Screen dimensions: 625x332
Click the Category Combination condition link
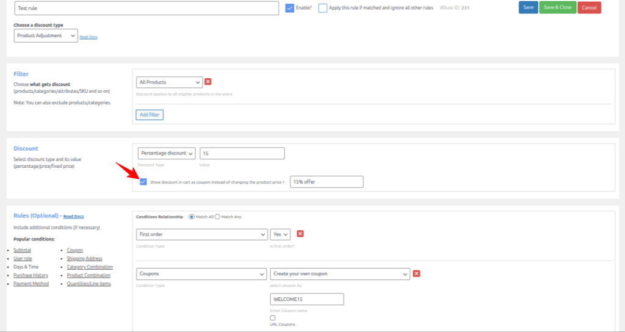pyautogui.click(x=90, y=267)
